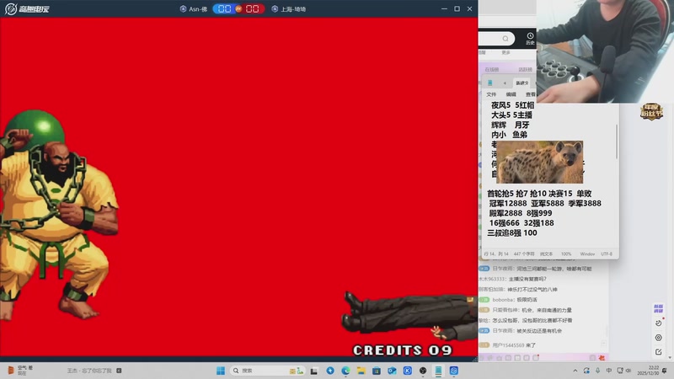The height and width of the screenshot is (379, 674).
Task: Click the 行 14, 列 14 status bar entry
Action: click(x=496, y=254)
